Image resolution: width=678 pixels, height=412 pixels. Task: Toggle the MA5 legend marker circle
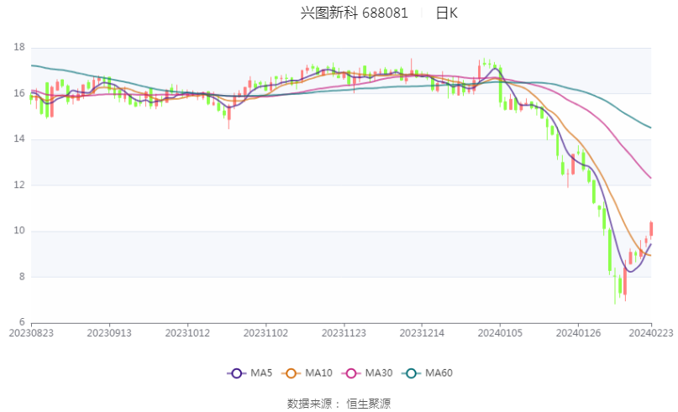[x=237, y=373]
